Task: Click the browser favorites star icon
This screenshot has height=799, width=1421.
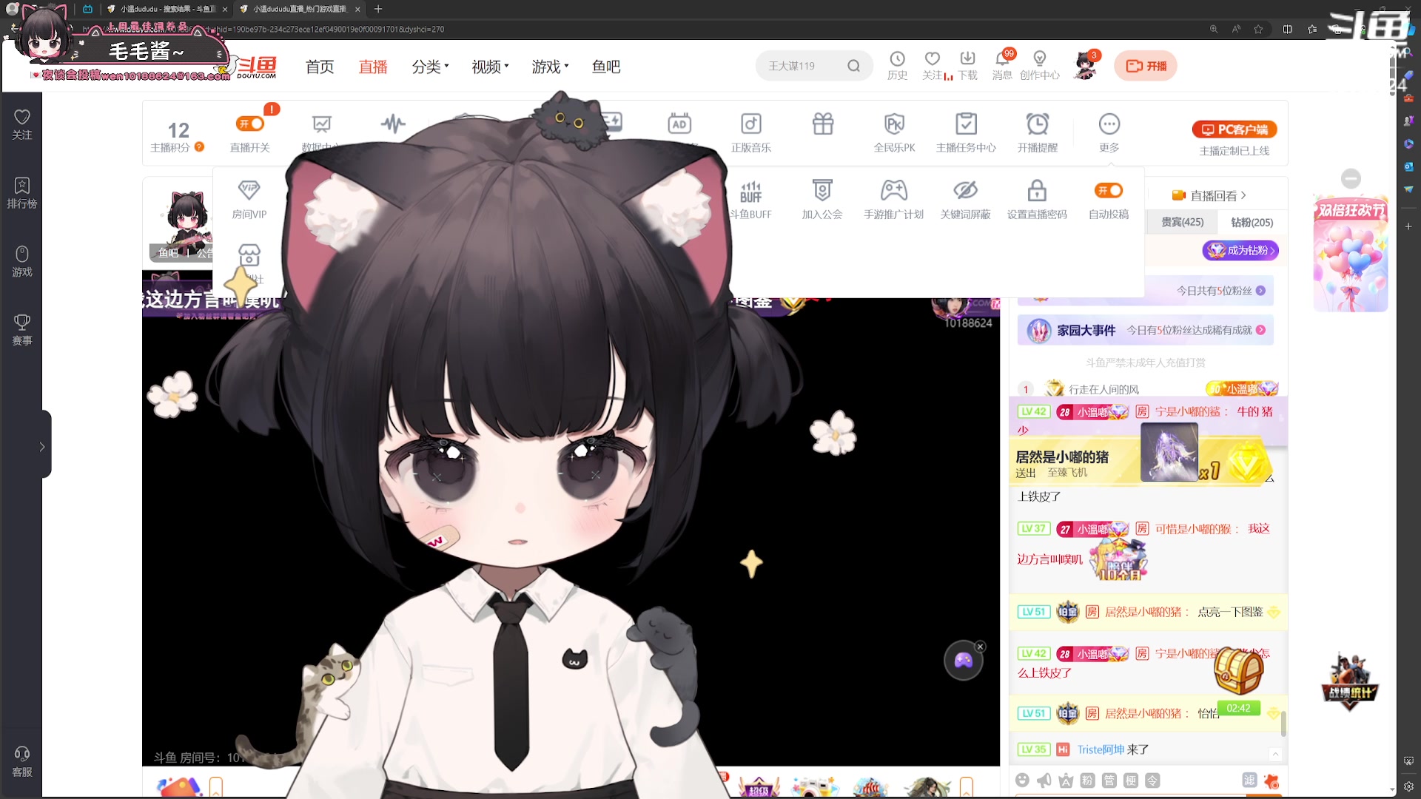Action: 1258,29
